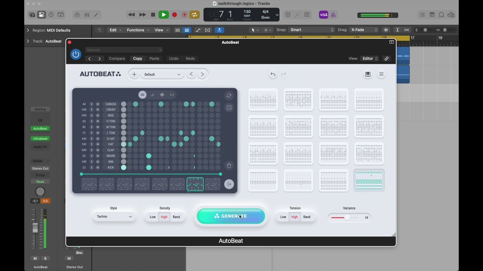
Task: Solo the CABASA row
Action: click(x=91, y=104)
